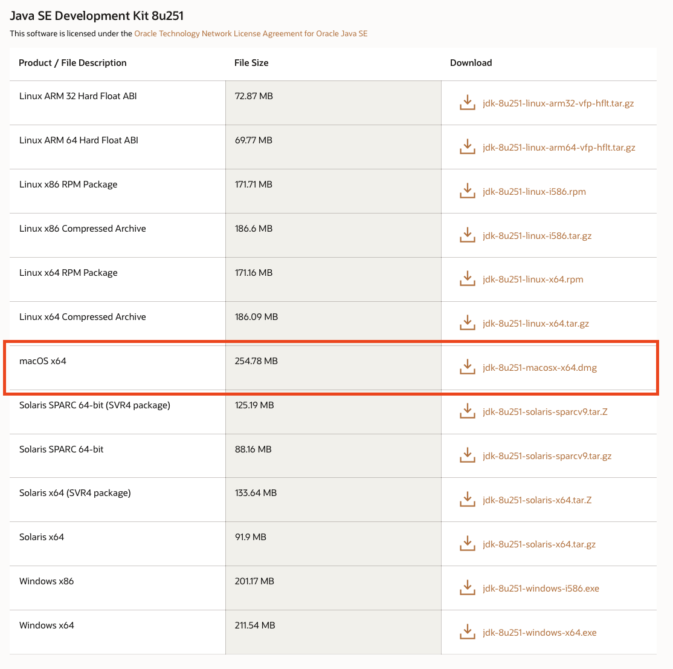Image resolution: width=673 pixels, height=669 pixels.
Task: Click download icon beside jdk-8u251-macosx-x64.dmg
Action: pos(468,367)
